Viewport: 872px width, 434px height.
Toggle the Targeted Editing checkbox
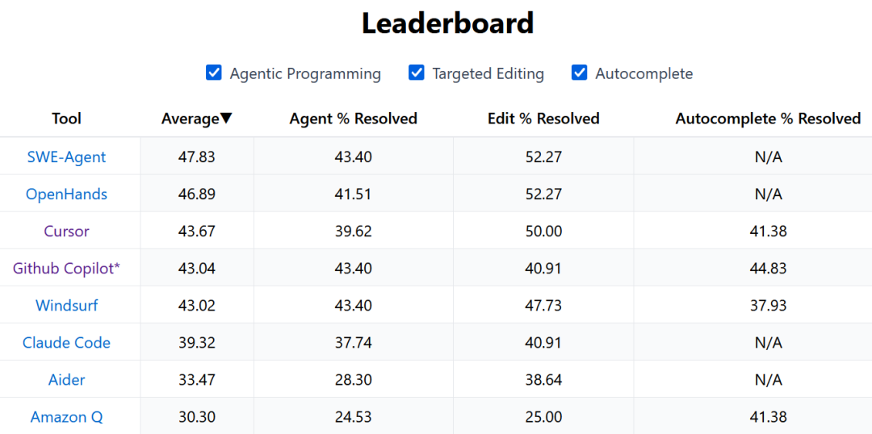417,73
